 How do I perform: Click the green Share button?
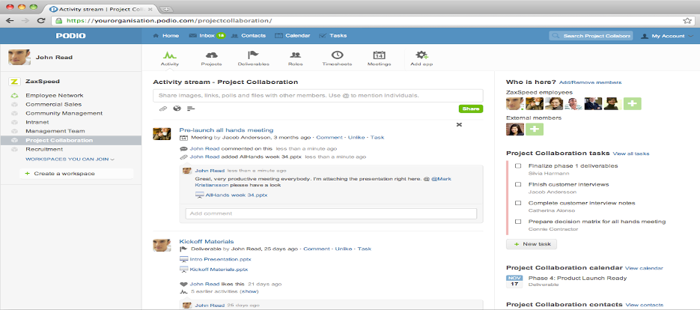coord(471,109)
